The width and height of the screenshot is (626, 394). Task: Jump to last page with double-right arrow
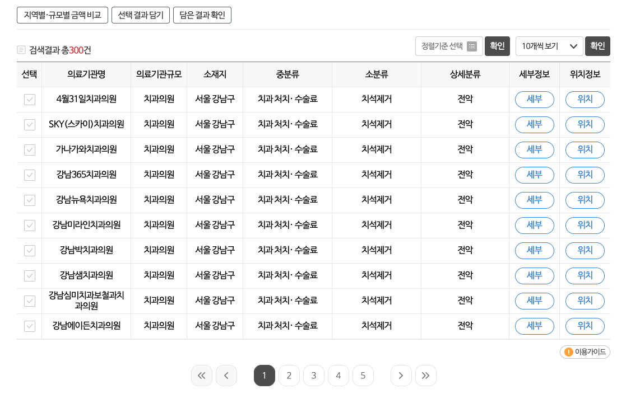pyautogui.click(x=426, y=376)
